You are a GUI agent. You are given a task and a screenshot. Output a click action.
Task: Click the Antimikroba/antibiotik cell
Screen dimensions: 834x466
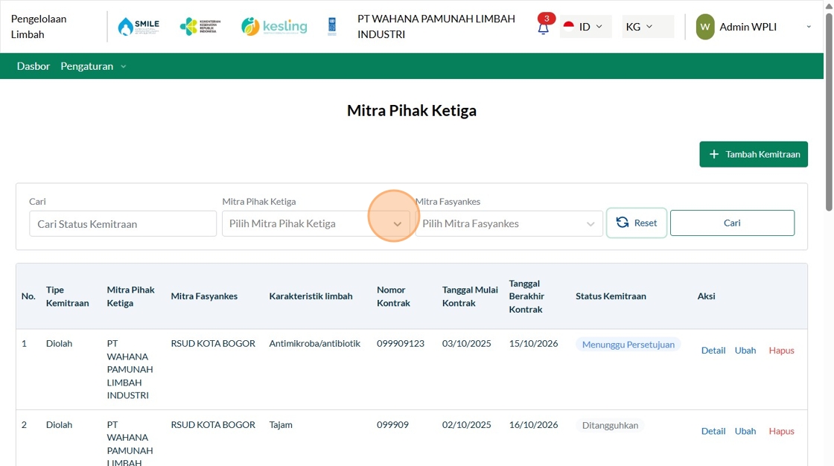click(x=315, y=343)
